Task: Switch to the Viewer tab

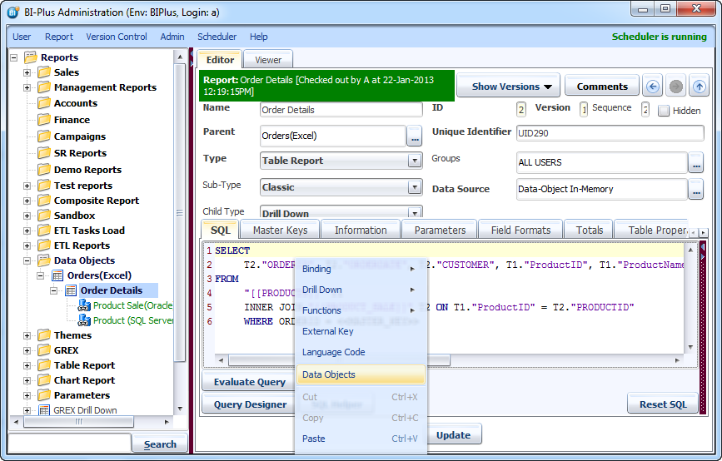Action: pos(268,60)
